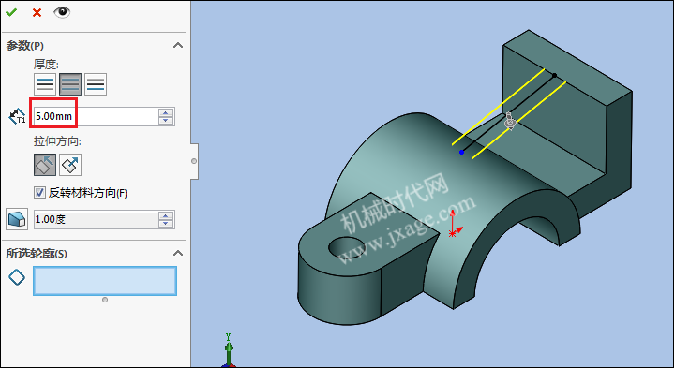674x368 pixels.
Task: Click the T1 rib thickness icon
Action: point(17,116)
